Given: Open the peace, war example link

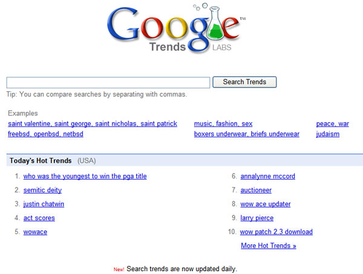Looking at the screenshot, I should point(332,123).
